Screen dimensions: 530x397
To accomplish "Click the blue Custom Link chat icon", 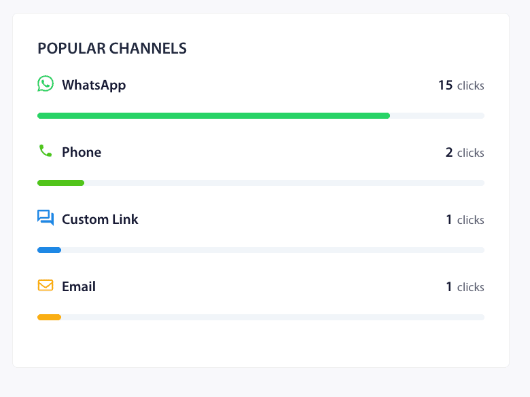I will tap(46, 218).
